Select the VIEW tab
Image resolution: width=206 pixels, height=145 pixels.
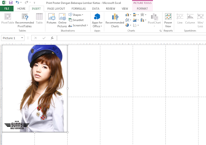coord(125,9)
